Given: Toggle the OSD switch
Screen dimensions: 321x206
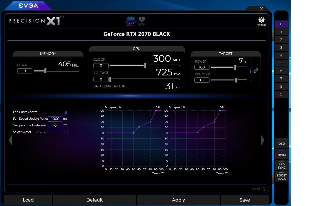Looking at the screenshot, I should coord(281,143).
